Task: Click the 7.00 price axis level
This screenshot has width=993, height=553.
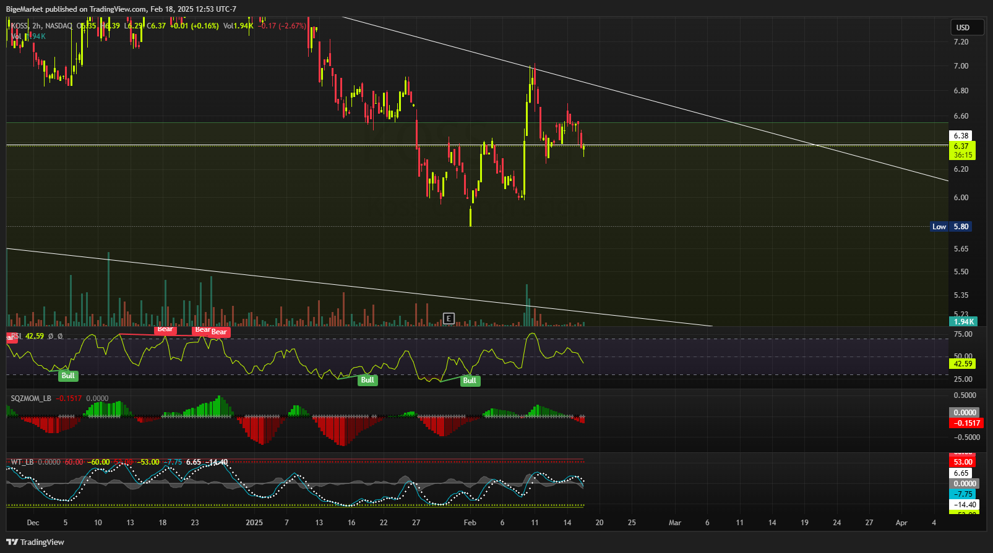Action: tap(961, 66)
